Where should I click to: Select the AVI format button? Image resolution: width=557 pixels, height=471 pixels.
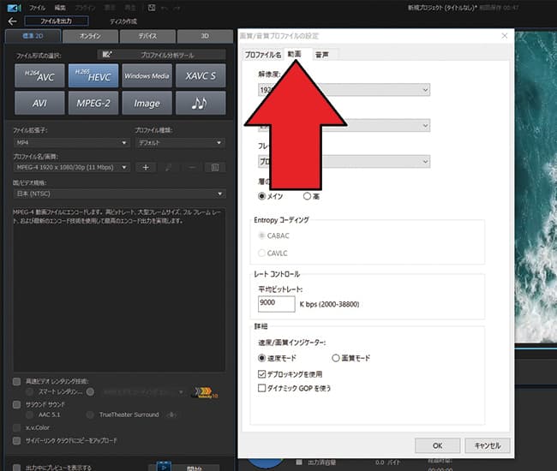pos(39,103)
